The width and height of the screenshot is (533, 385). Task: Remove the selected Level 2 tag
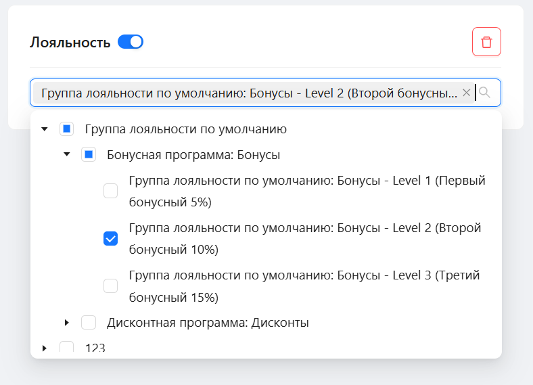[x=465, y=93]
